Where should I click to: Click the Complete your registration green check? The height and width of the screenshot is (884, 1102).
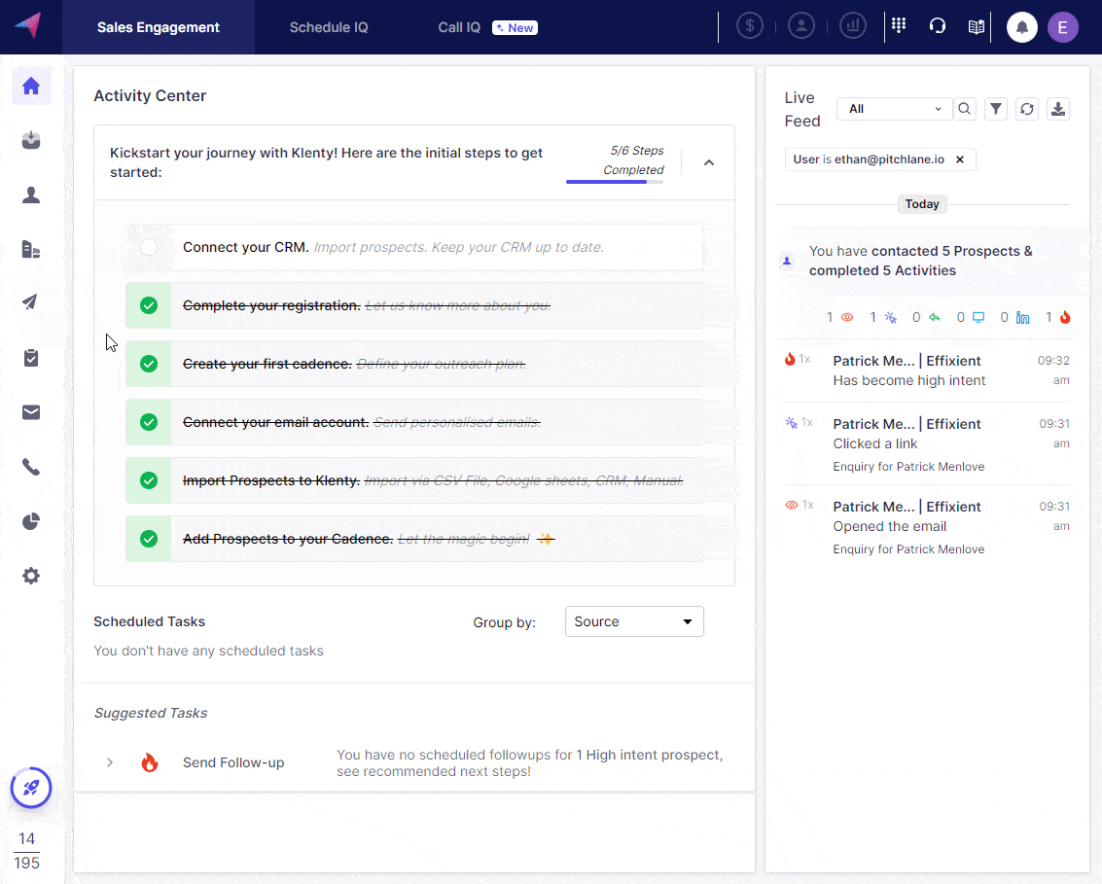[x=148, y=305]
